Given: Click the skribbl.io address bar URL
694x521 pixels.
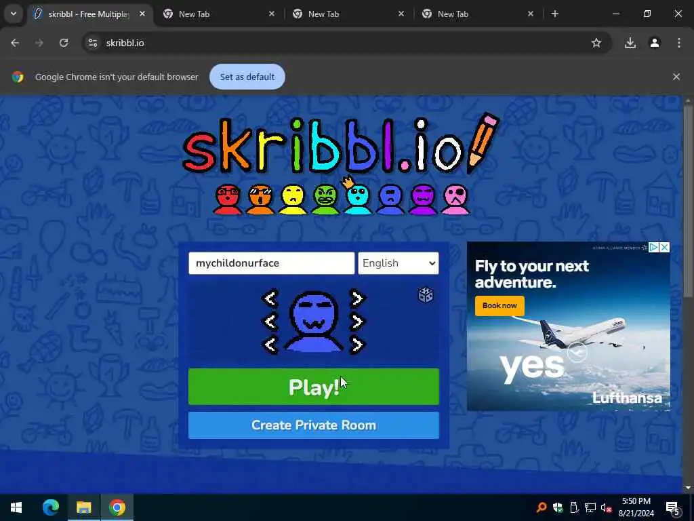Looking at the screenshot, I should click(x=125, y=43).
